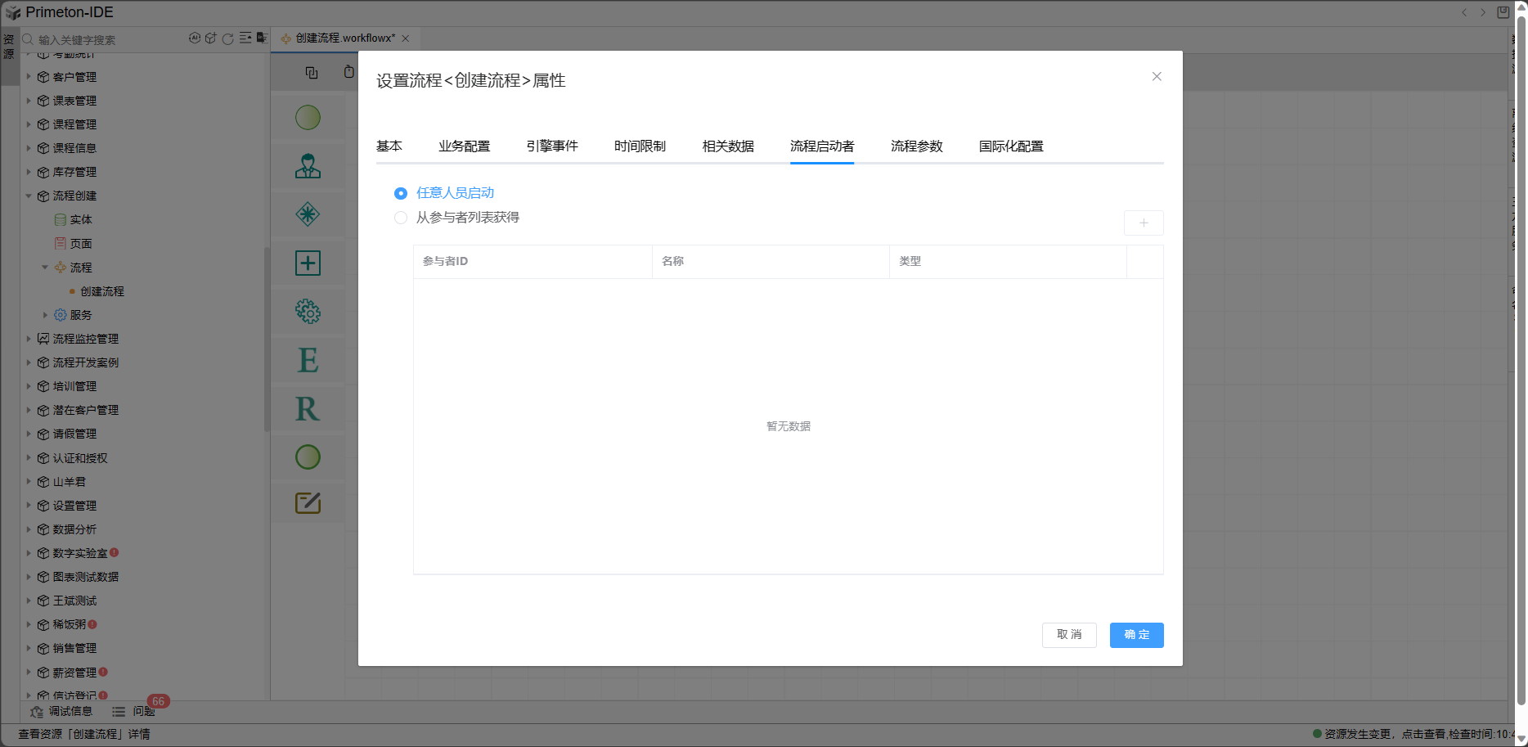Select the R palette icon

[308, 408]
